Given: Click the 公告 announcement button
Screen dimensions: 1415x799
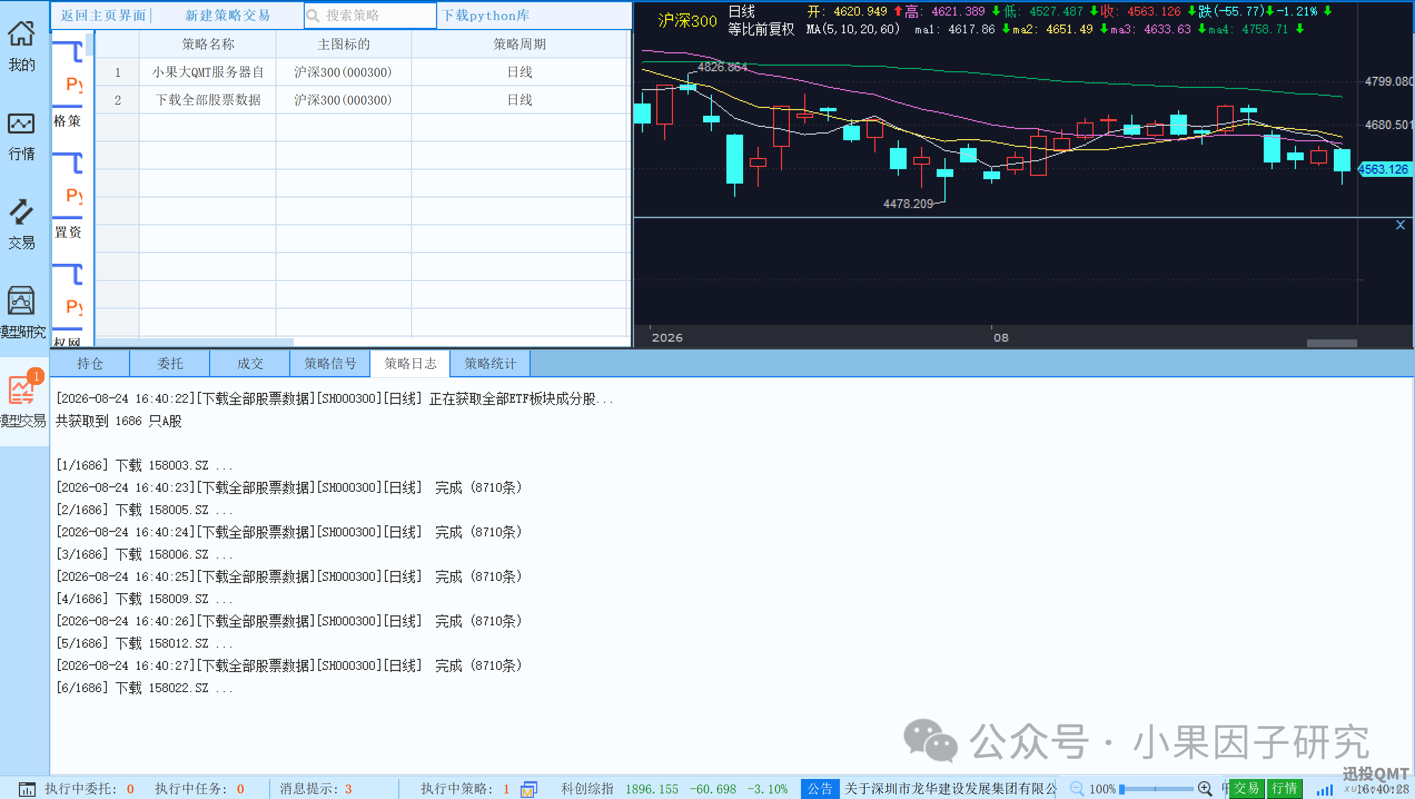Looking at the screenshot, I should (x=820, y=789).
